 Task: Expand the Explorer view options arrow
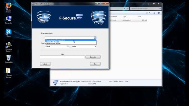[150, 13]
